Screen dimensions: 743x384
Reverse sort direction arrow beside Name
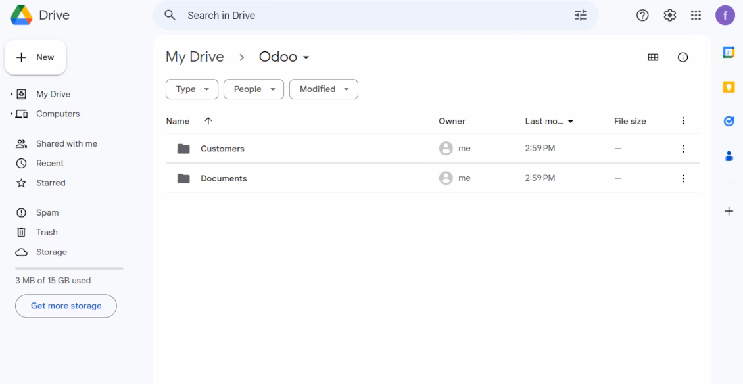pos(208,121)
